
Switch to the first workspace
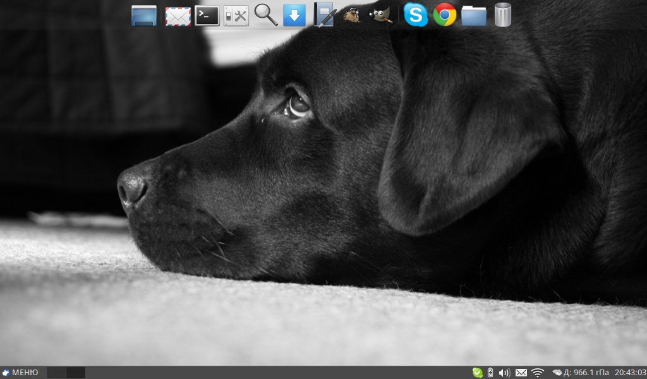click(56, 373)
